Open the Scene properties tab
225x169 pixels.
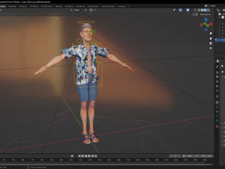pos(217,86)
